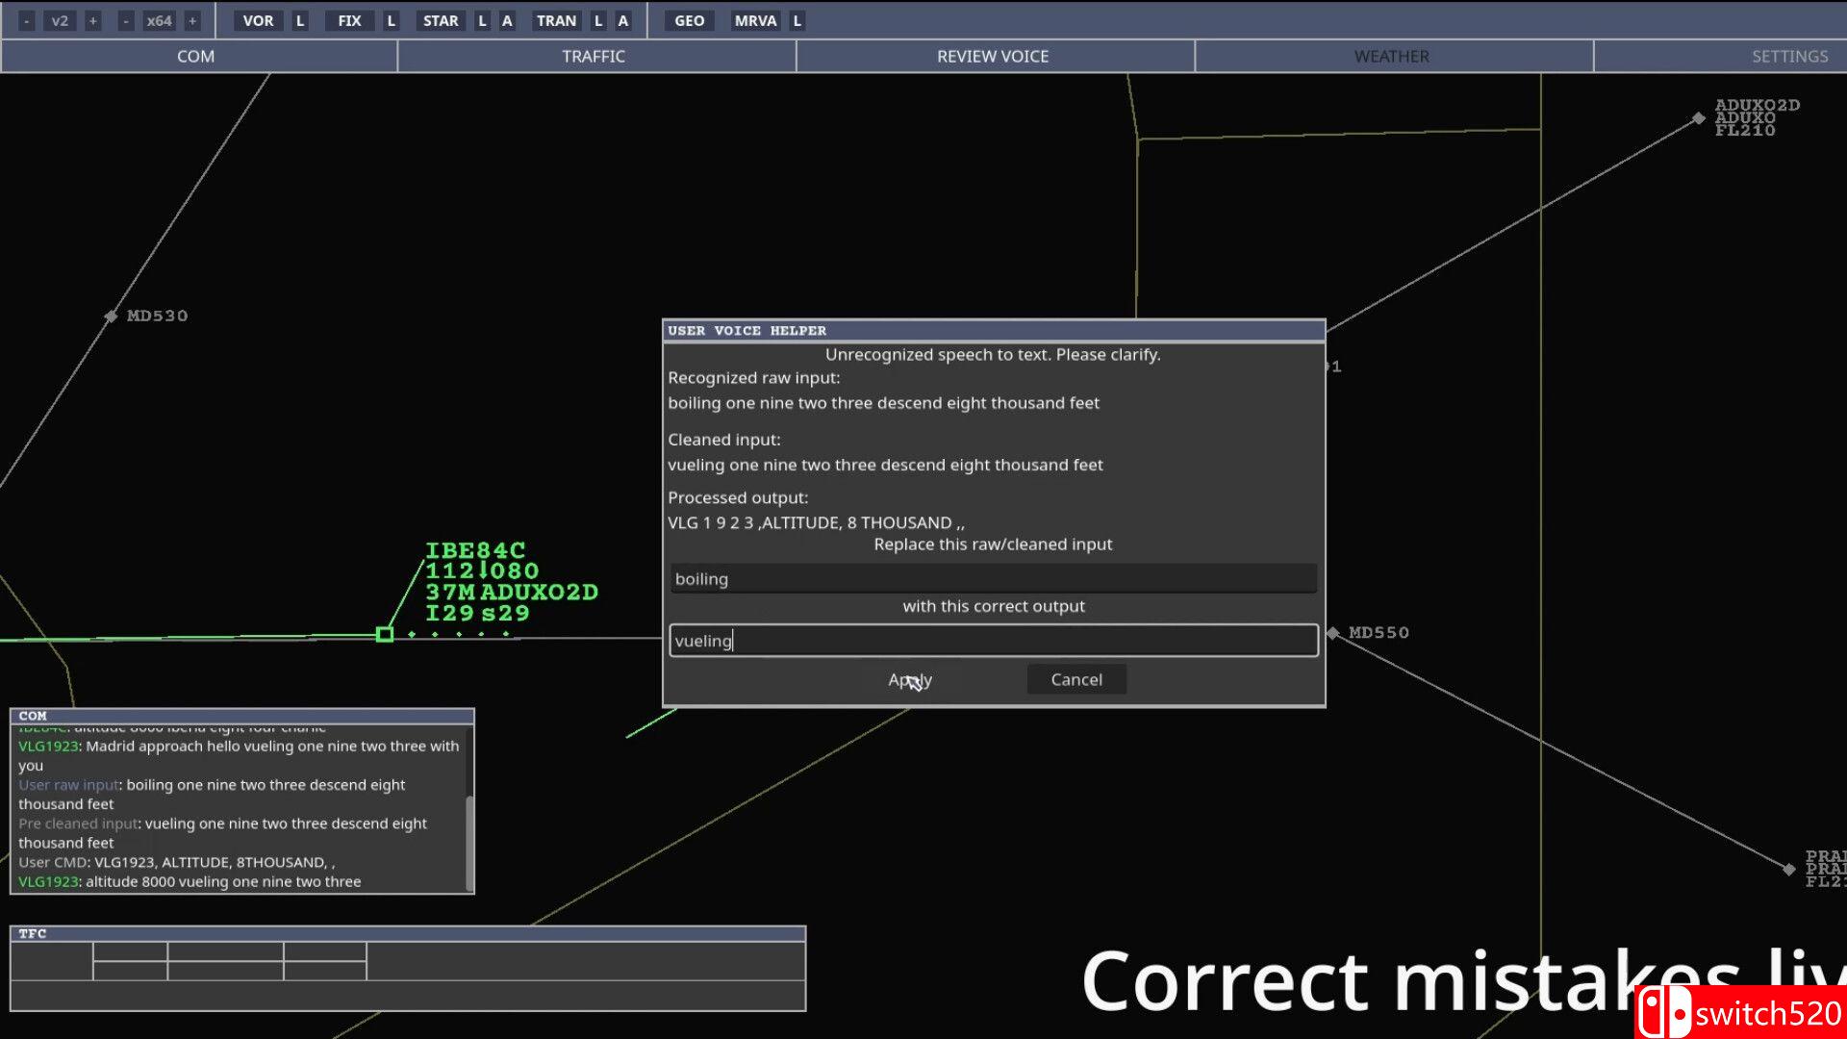Viewport: 1847px width, 1039px height.
Task: Open the TRAFFIC menu tab
Action: pos(594,56)
